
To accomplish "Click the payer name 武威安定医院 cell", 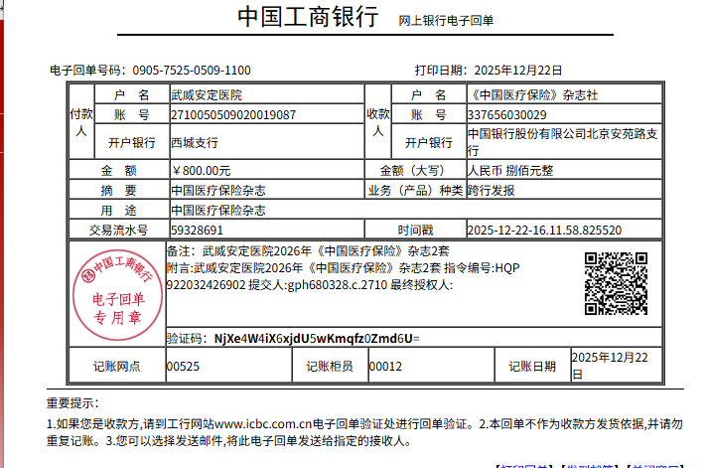I will (206, 95).
